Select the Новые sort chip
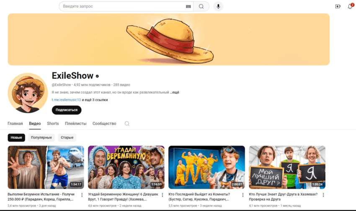This screenshot has height=211, width=356. click(16, 138)
